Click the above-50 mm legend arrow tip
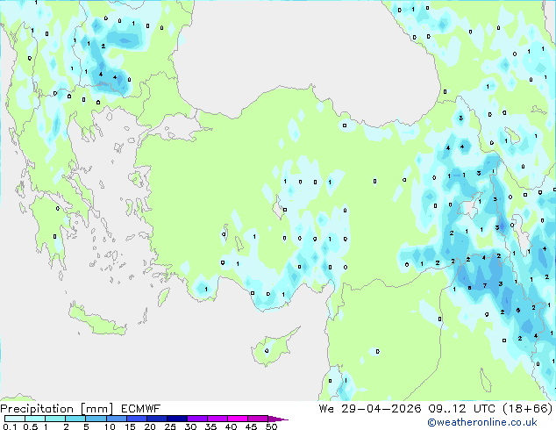Viewport: 556px width, 430px height. [x=278, y=419]
